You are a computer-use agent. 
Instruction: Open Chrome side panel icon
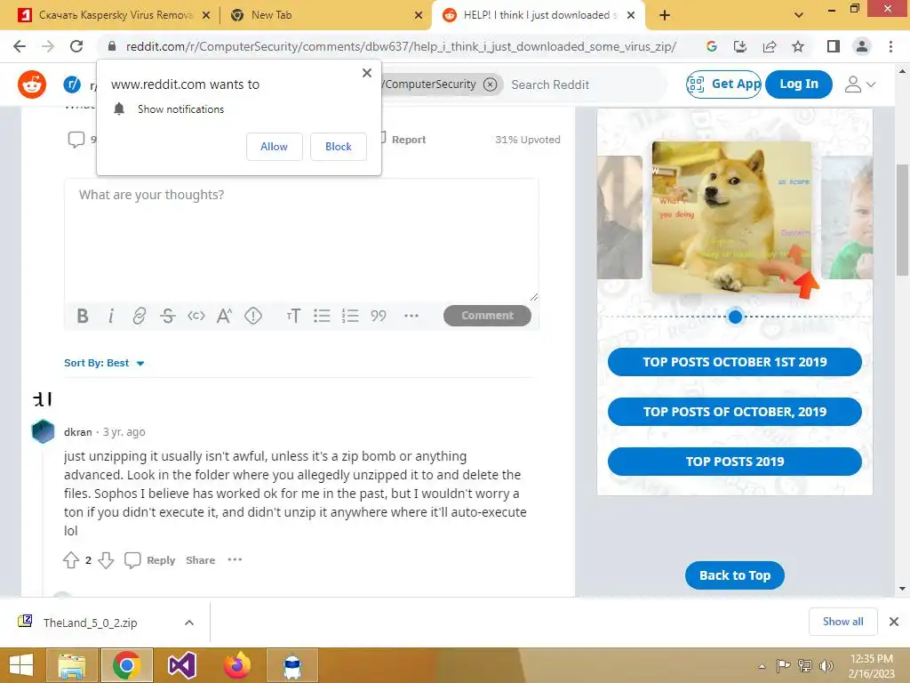tap(834, 46)
